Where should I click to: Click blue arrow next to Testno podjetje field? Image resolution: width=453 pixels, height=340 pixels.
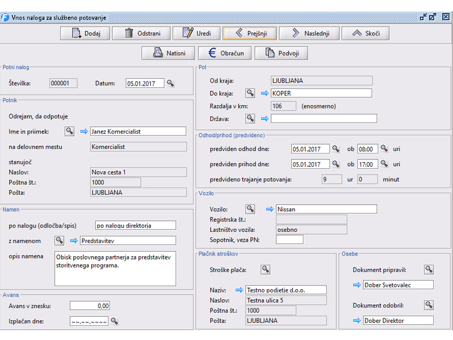239,290
